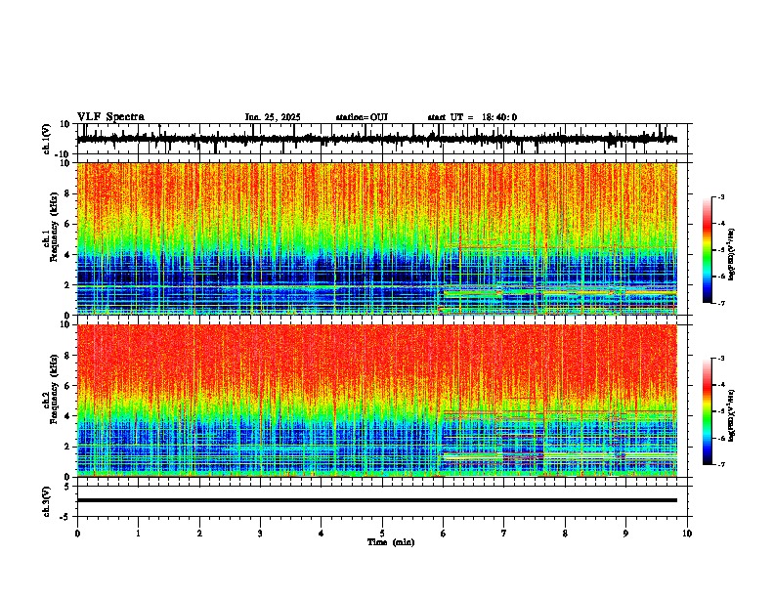Click the time axis tick label "2"
This screenshot has width=774, height=598.
199,534
